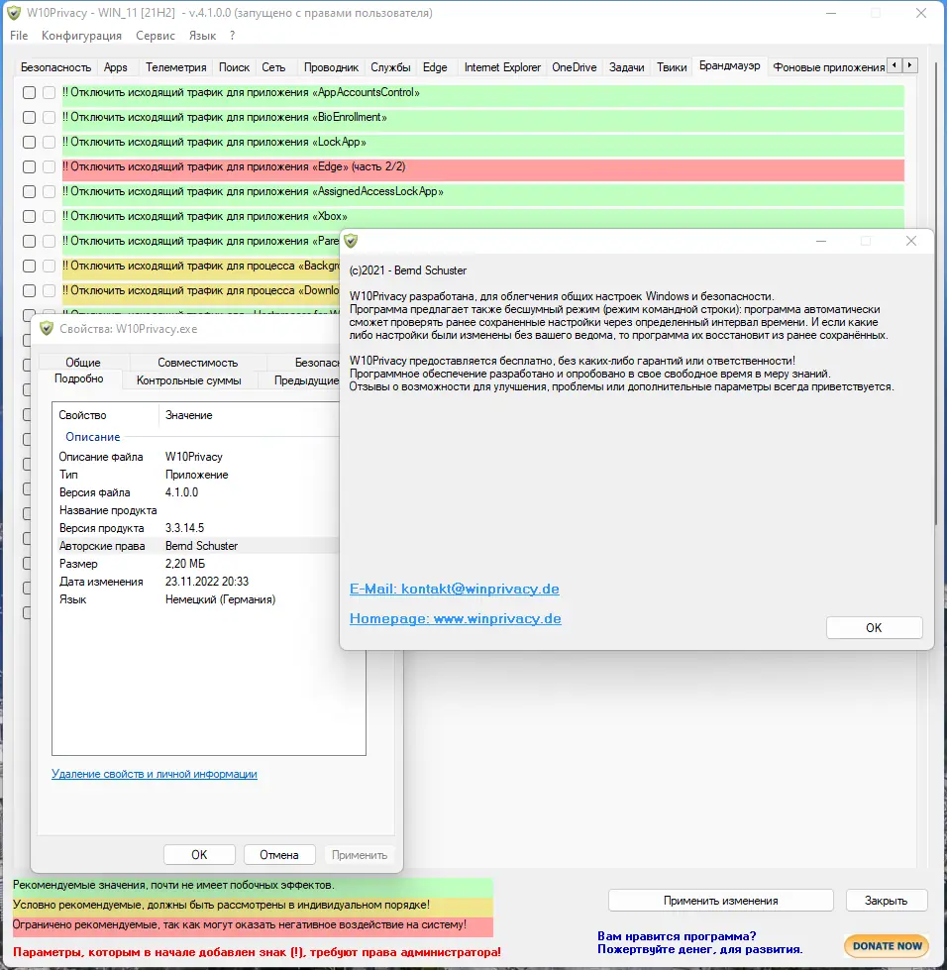
Task: Click Удаление свойств и личной информации link
Action: click(x=154, y=774)
